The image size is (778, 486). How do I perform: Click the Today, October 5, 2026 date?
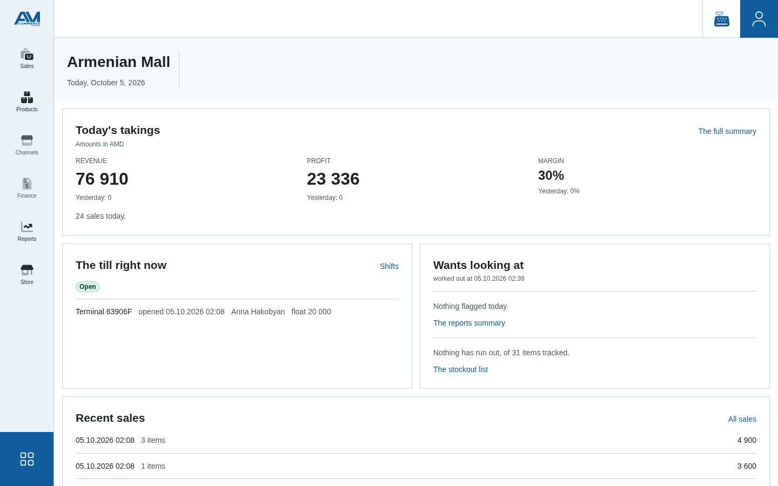click(106, 83)
